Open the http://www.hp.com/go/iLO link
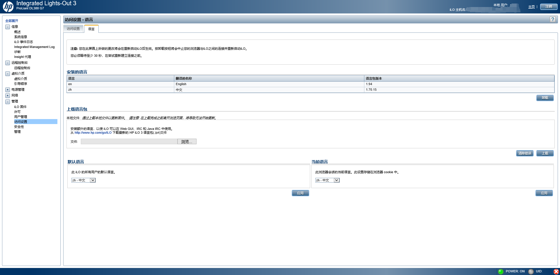Viewport: 560px width, 275px height. tap(93, 133)
